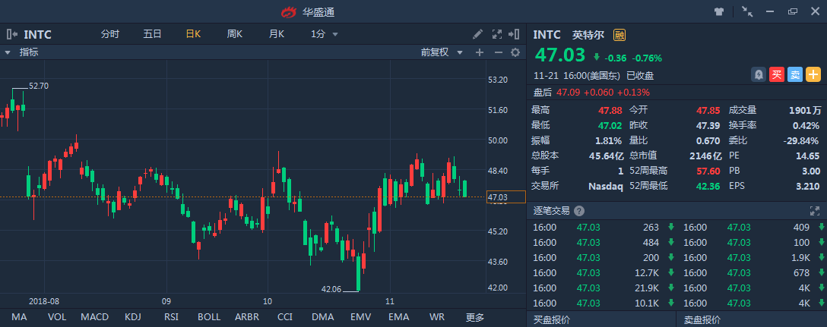Expand the chart to fullscreen
This screenshot has height=327, width=827.
point(497,34)
